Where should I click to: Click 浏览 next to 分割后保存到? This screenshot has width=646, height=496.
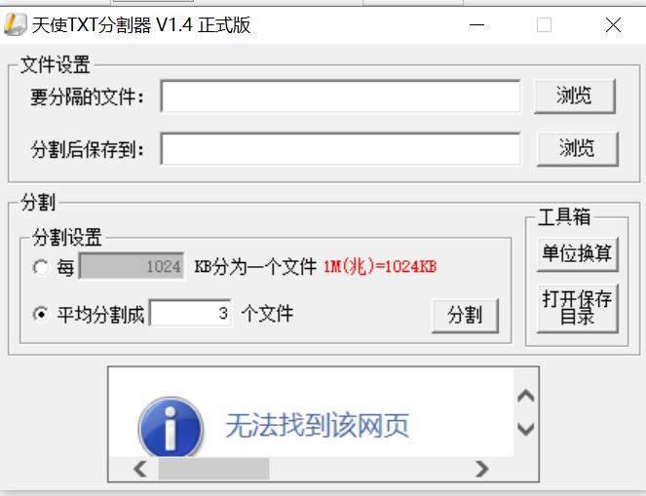577,149
